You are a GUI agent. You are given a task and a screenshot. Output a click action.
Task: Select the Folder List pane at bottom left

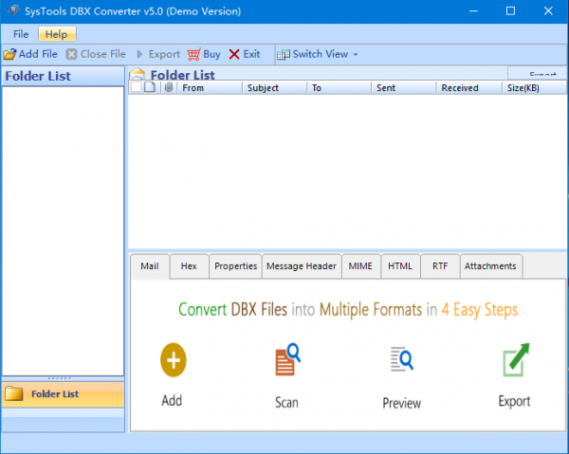pos(64,394)
